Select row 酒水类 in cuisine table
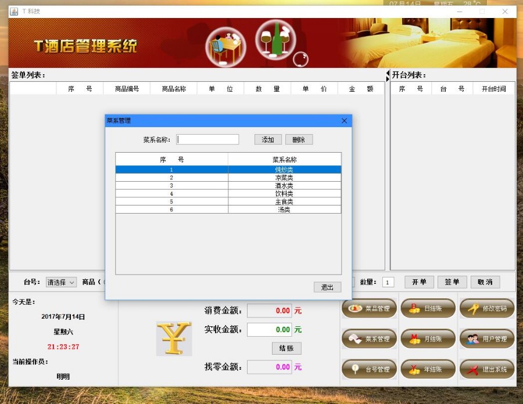Screen dimensions: 523x404 click(x=228, y=186)
